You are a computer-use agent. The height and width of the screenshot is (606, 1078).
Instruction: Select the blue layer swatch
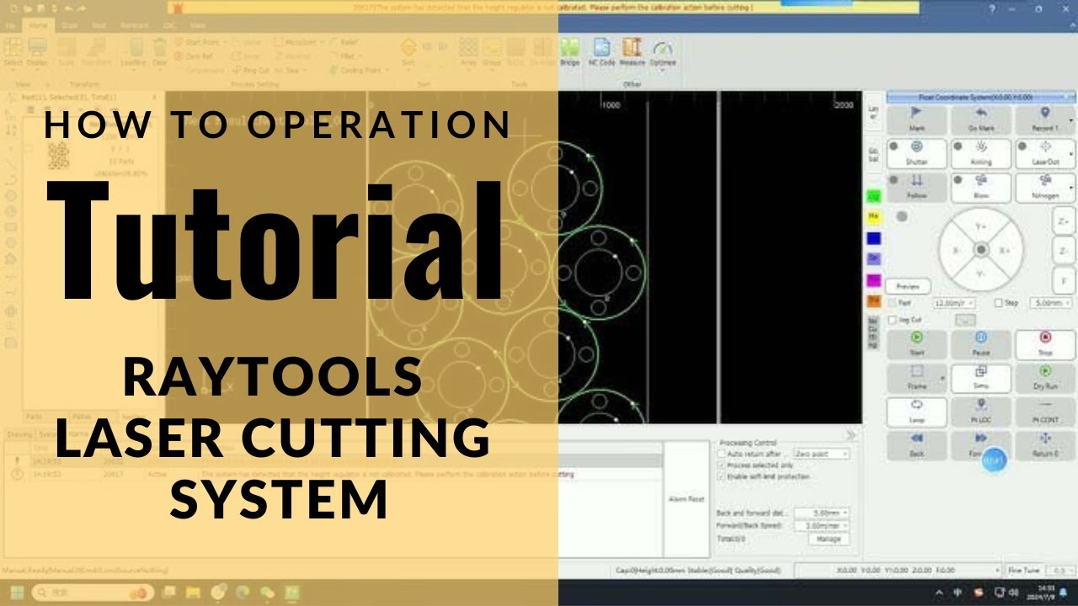[873, 238]
